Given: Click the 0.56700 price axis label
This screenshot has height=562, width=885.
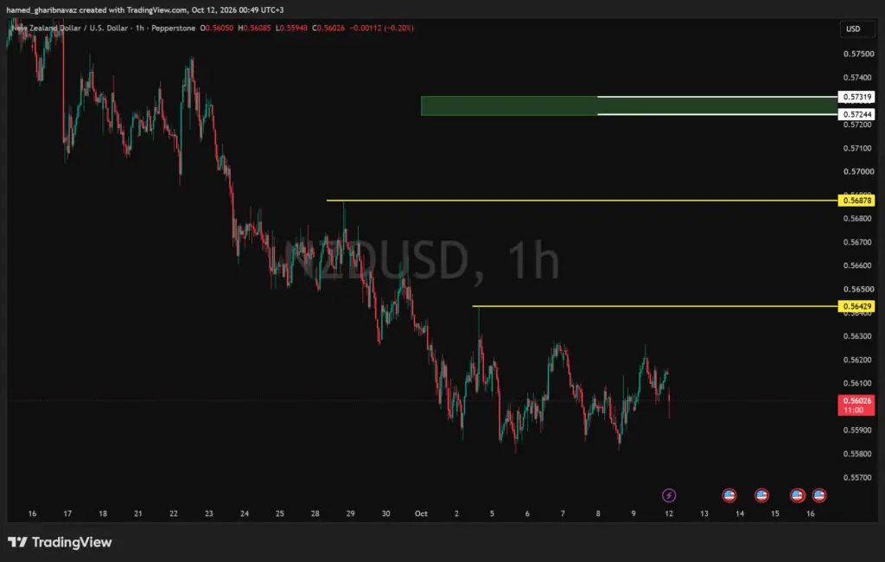Looking at the screenshot, I should (856, 242).
